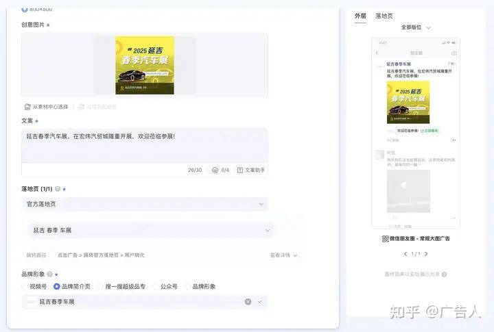Choose 搜一搜超级品专 radio option

tap(99, 287)
